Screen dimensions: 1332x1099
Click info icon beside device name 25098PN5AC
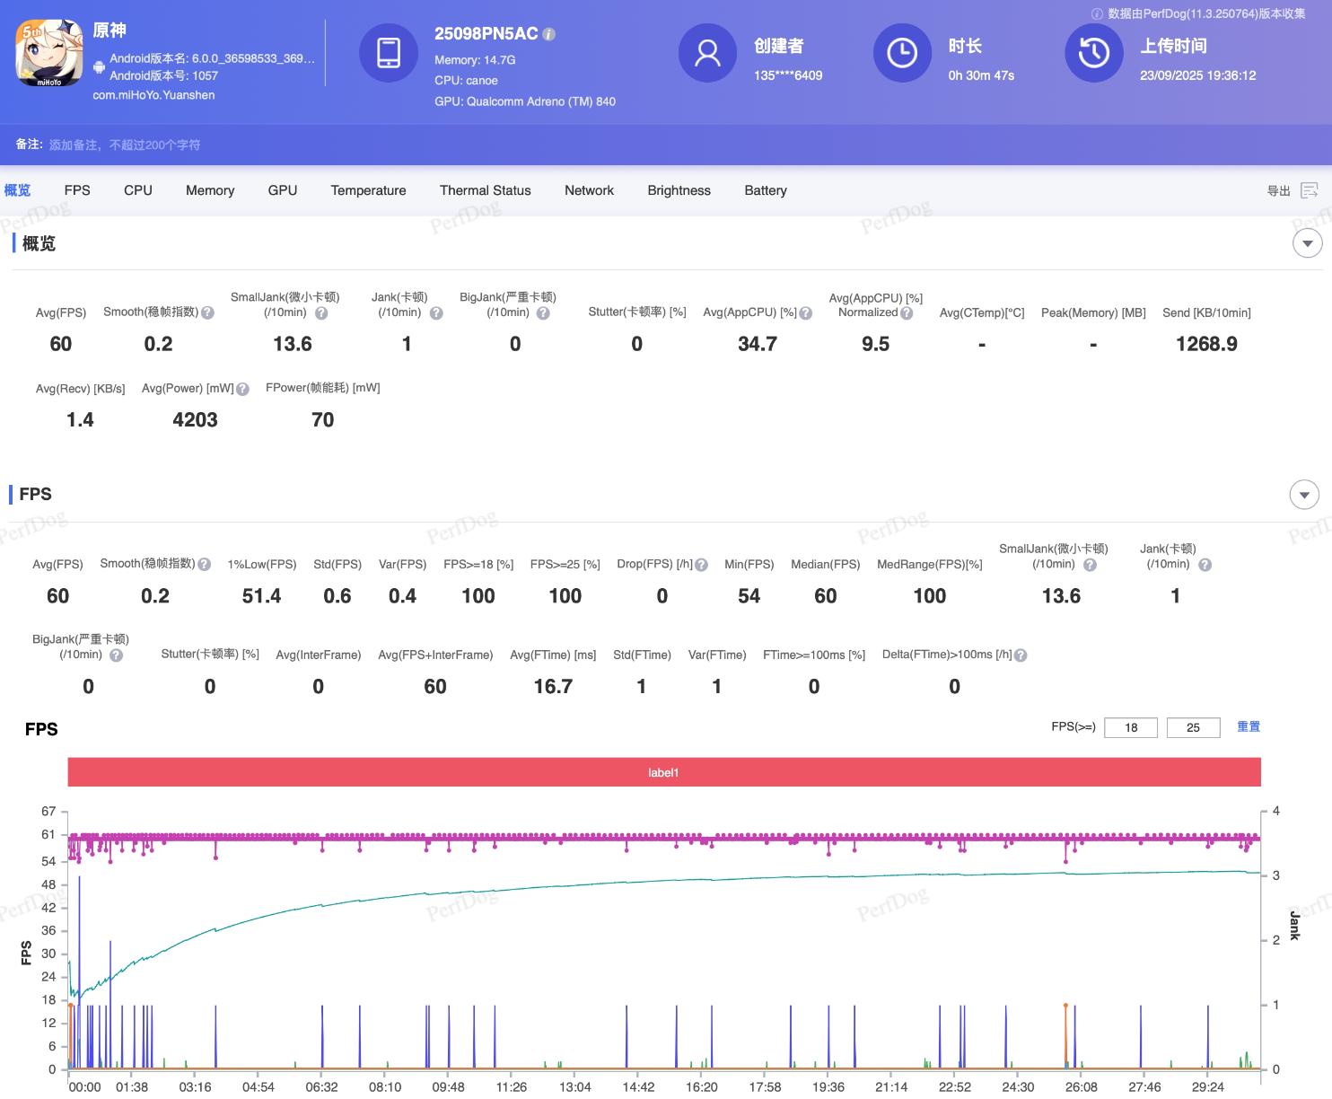[x=549, y=34]
